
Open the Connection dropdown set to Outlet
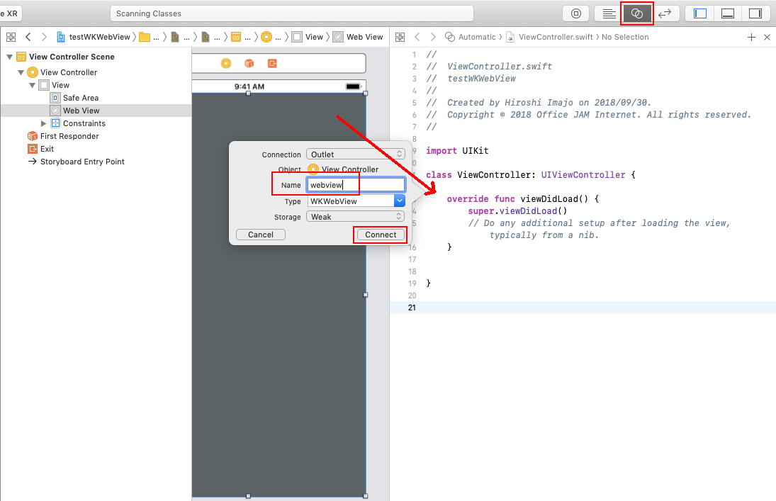tap(355, 154)
